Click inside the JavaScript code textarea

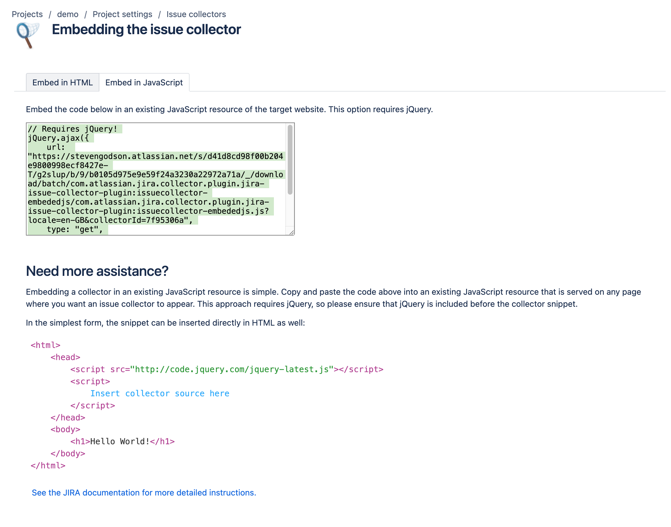(156, 179)
